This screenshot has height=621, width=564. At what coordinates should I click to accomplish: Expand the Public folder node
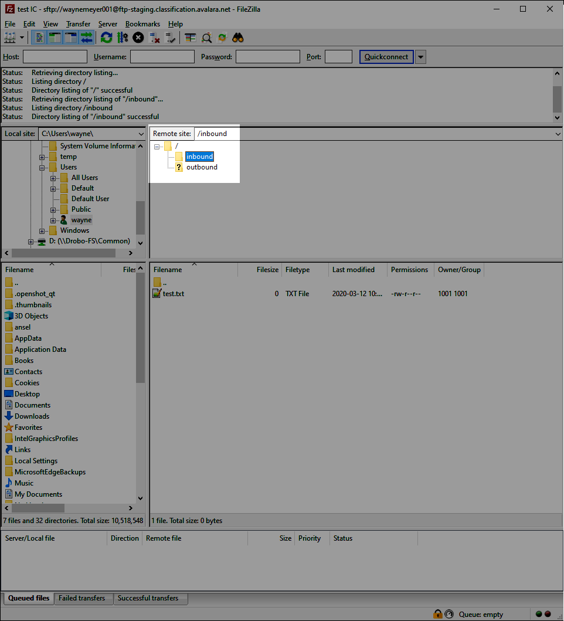click(x=53, y=210)
